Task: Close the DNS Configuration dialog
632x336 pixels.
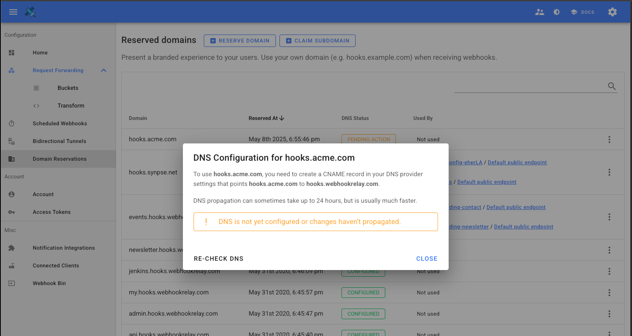Action: click(x=427, y=259)
